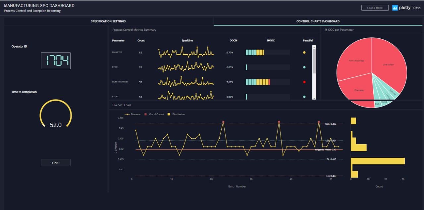The height and width of the screenshot is (210, 424).
Task: Click the out-of-control marker near batch 47
Action: (319, 122)
